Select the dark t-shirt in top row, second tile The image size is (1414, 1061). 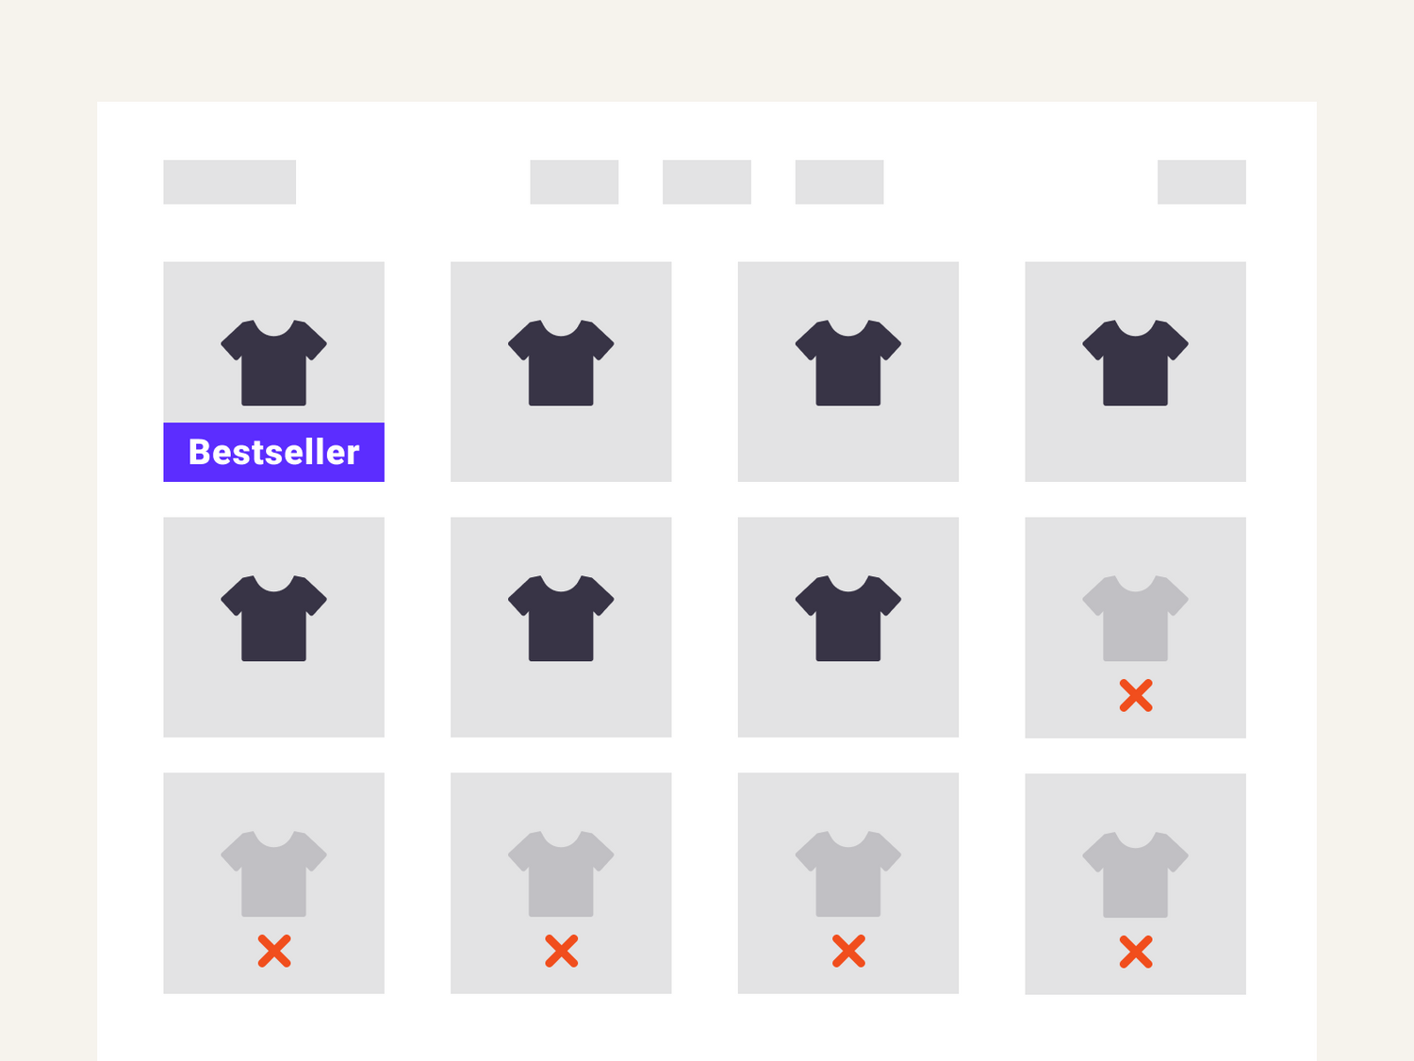click(561, 363)
